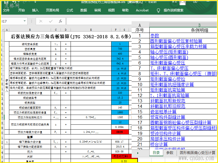Open the 斜截面抗剪旧规范 link
The height and width of the screenshot is (163, 218).
pyautogui.click(x=168, y=106)
